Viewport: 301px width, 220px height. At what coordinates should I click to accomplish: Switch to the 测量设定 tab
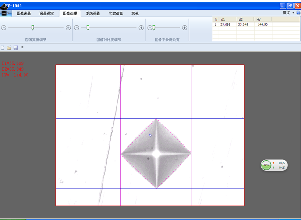47,14
